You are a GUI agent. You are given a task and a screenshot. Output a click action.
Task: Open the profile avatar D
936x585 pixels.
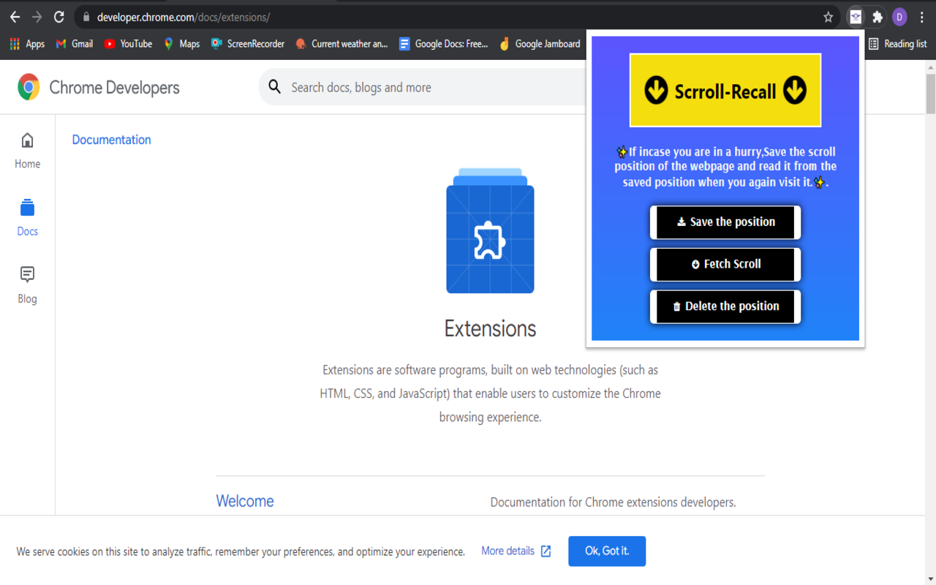point(899,17)
